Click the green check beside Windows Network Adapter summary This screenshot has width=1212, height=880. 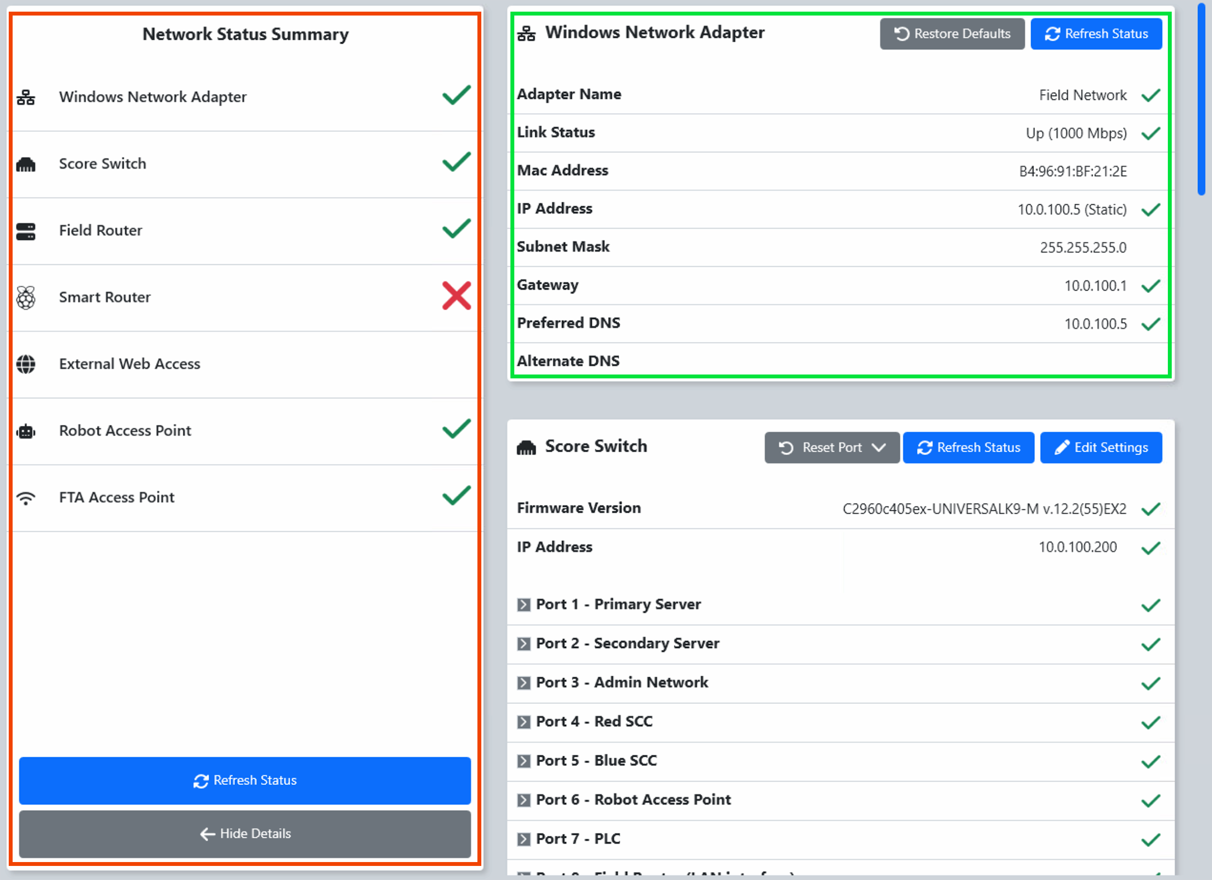click(457, 96)
